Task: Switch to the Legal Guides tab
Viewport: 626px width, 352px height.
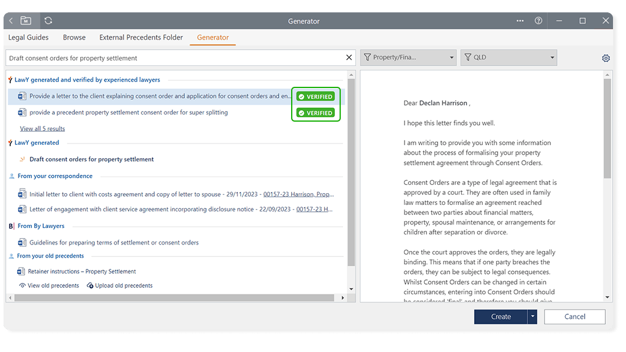Action: coord(28,37)
